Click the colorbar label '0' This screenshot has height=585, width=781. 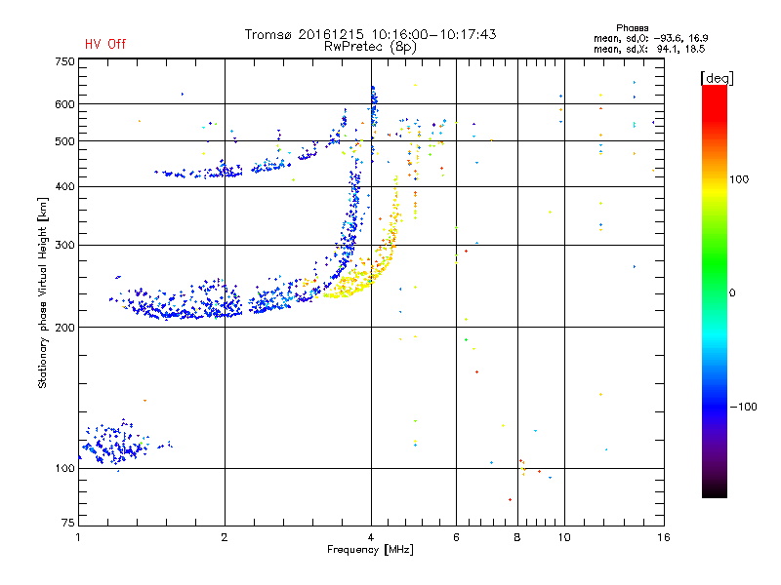point(732,293)
